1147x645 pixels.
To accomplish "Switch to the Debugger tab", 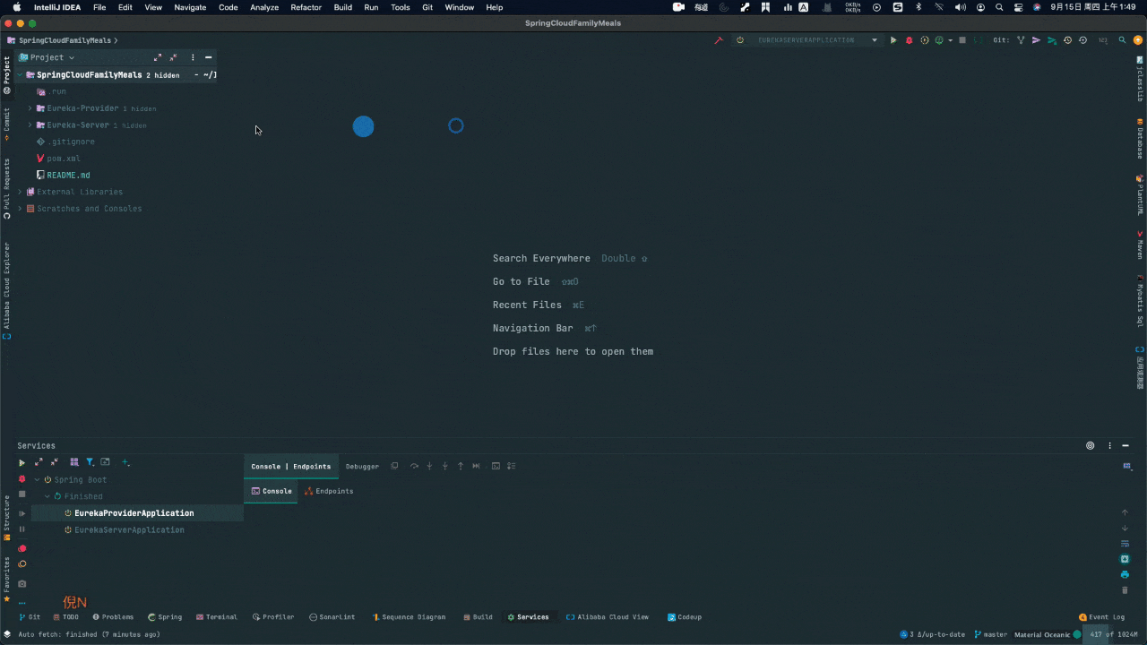I will pyautogui.click(x=362, y=467).
